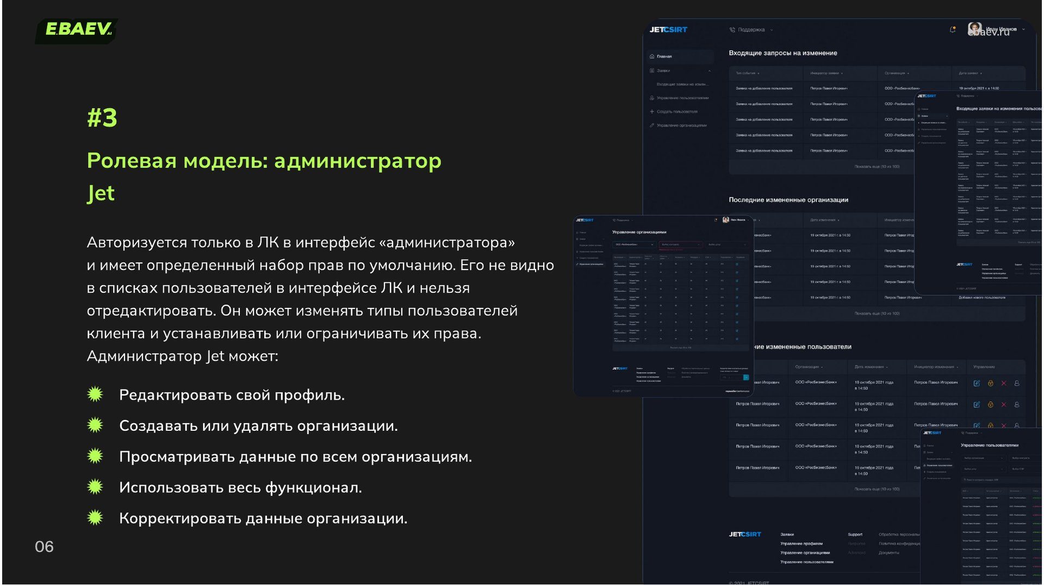Click the slide heading Ролевая модель: администратор Jet
This screenshot has width=1044, height=585.
click(x=264, y=177)
